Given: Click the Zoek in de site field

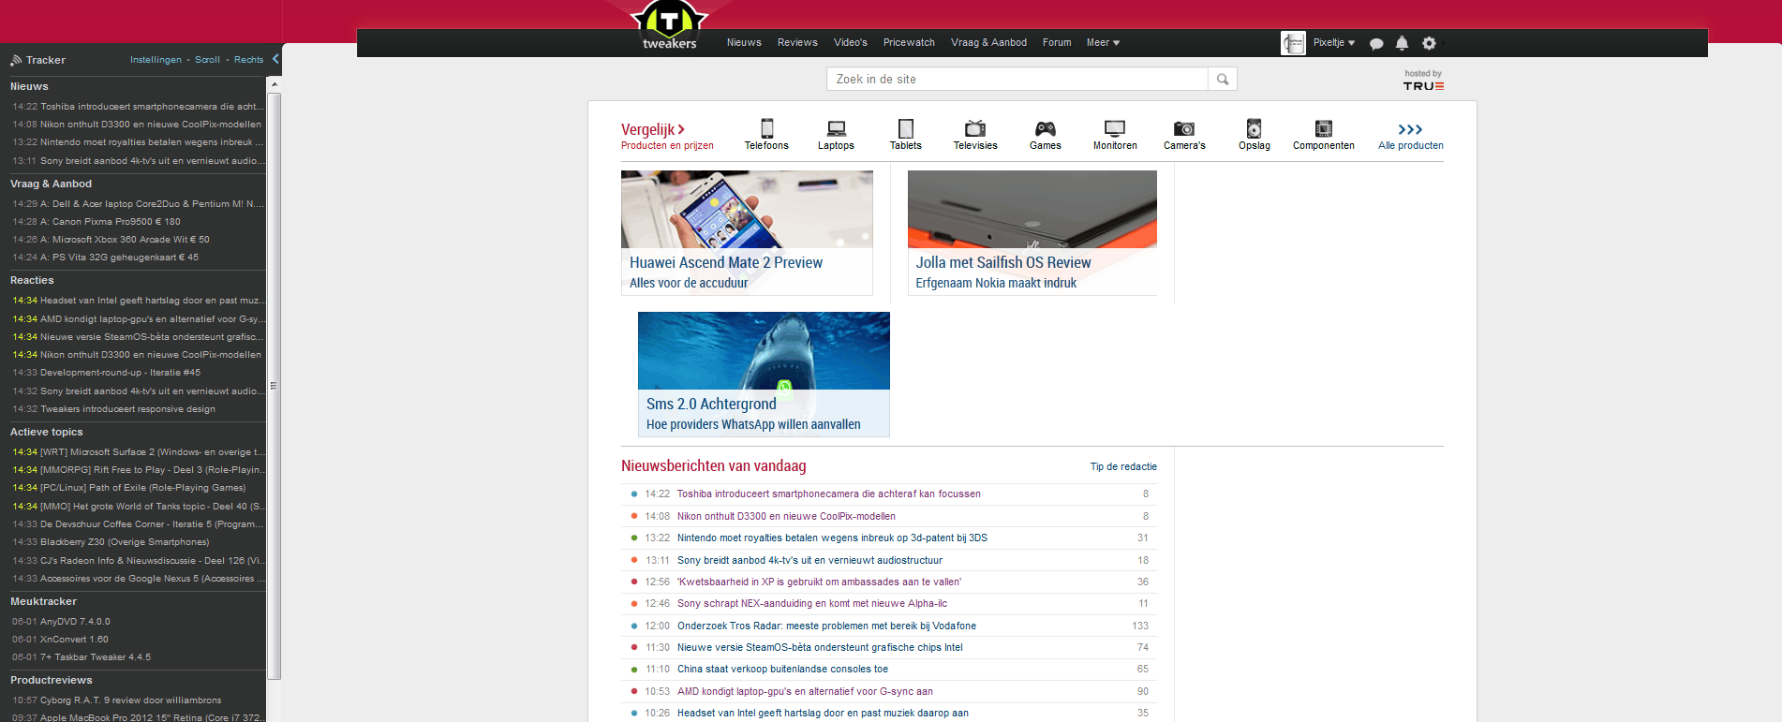Looking at the screenshot, I should [x=1017, y=79].
